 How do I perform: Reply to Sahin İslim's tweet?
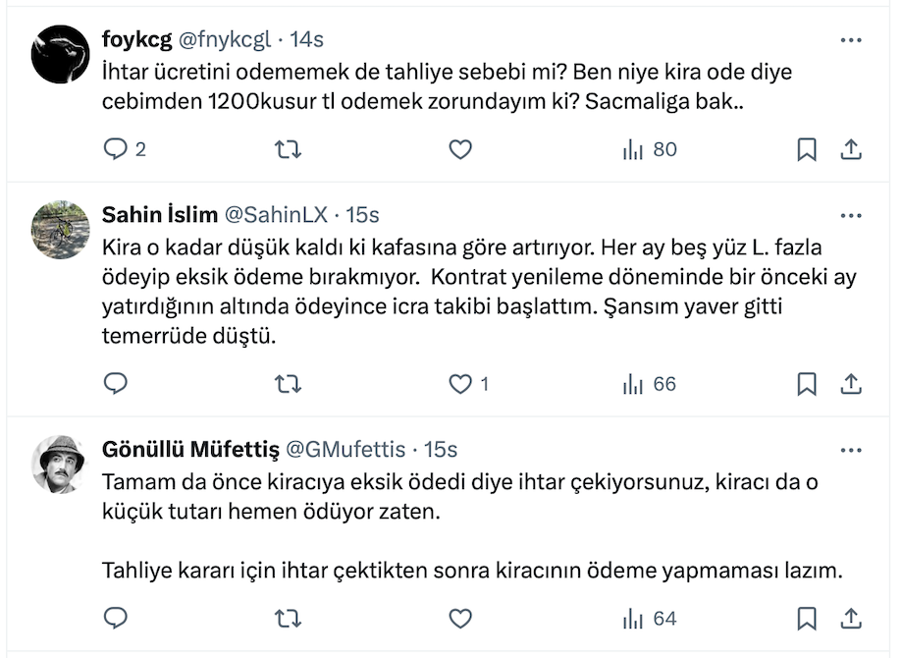click(116, 384)
